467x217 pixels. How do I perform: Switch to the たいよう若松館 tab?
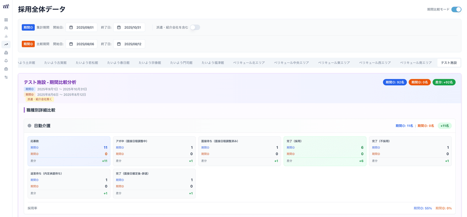coord(87,62)
